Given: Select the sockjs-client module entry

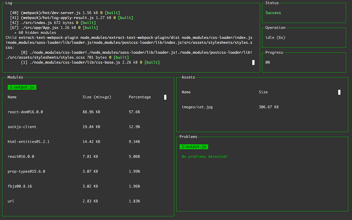Looking at the screenshot, I should [22, 127].
